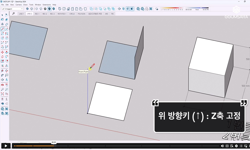Select the Follow Me tool

[x=6, y=56]
